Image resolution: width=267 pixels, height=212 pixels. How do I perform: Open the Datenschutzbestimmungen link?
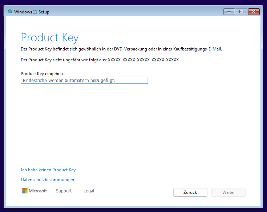(48, 180)
